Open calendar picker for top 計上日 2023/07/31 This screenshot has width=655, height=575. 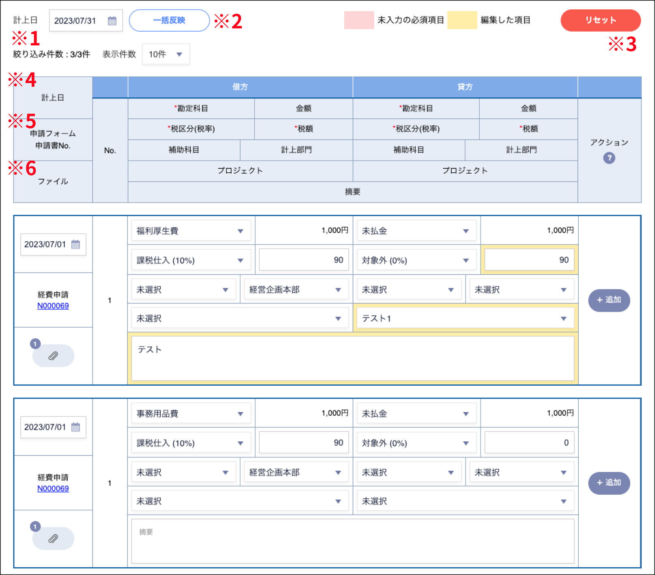pyautogui.click(x=112, y=21)
